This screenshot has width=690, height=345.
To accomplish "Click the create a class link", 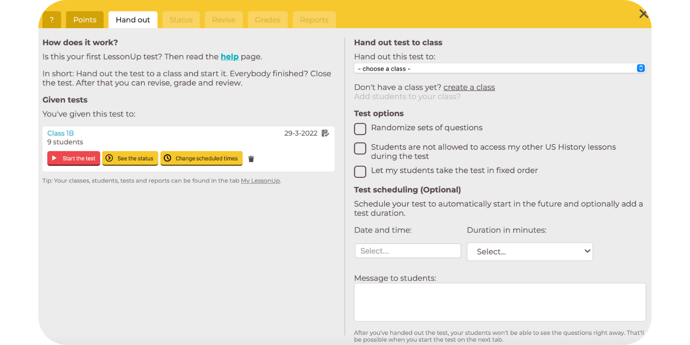I will click(x=469, y=87).
